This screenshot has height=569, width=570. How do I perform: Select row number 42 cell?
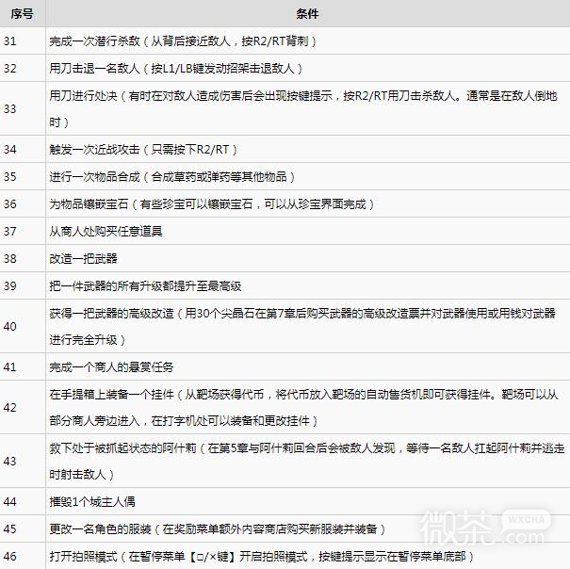click(23, 407)
